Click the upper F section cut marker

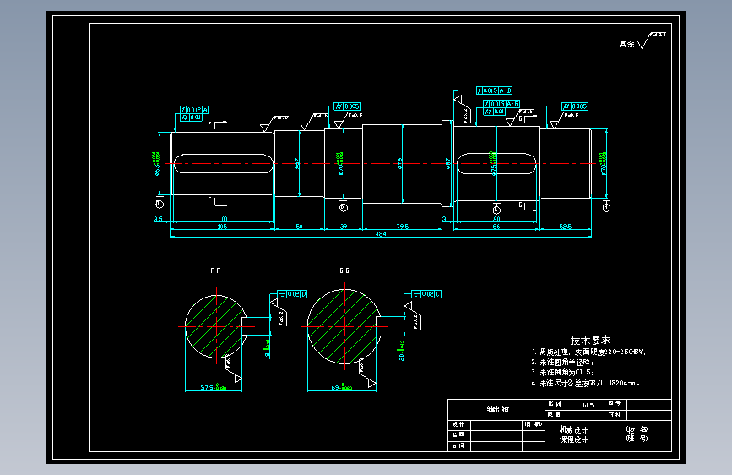(x=217, y=125)
